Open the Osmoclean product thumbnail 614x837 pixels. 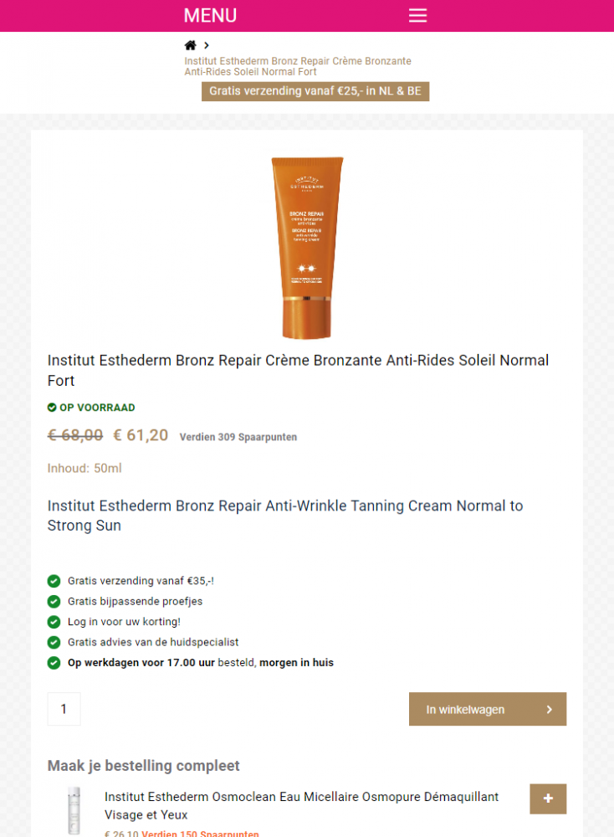(x=74, y=810)
